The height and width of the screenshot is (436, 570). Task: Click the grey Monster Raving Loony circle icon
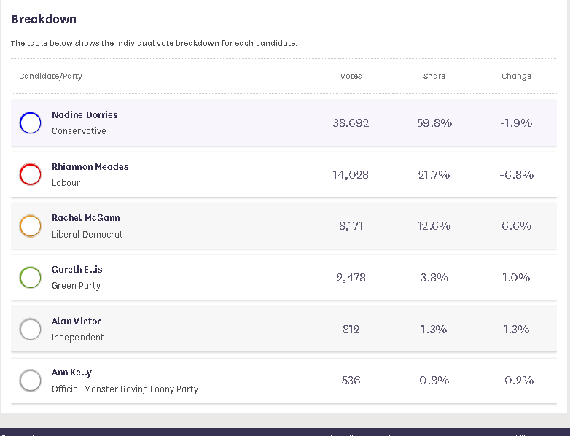(x=30, y=381)
